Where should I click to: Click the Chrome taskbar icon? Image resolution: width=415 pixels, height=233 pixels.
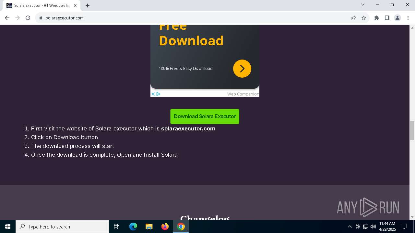pyautogui.click(x=181, y=227)
